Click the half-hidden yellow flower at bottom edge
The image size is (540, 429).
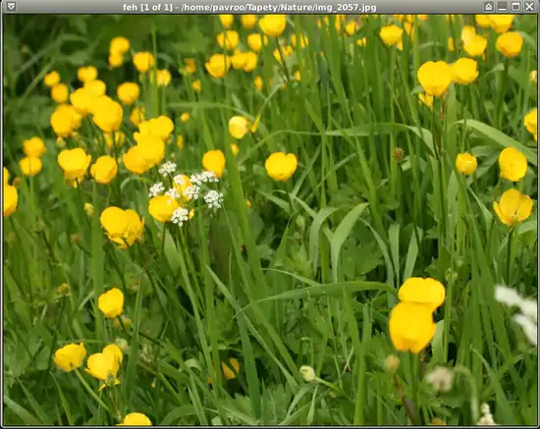pyautogui.click(x=136, y=419)
